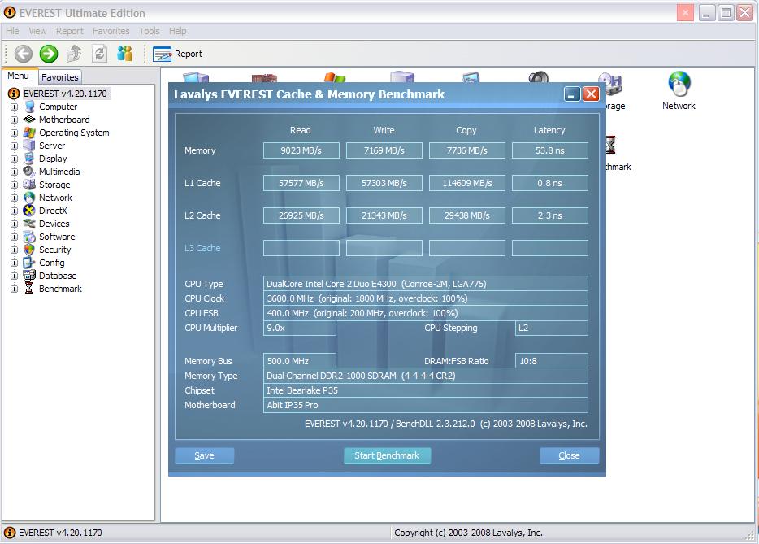Click the EVEREST info icon at tree root
Viewport: 759px width, 544px height.
click(14, 94)
